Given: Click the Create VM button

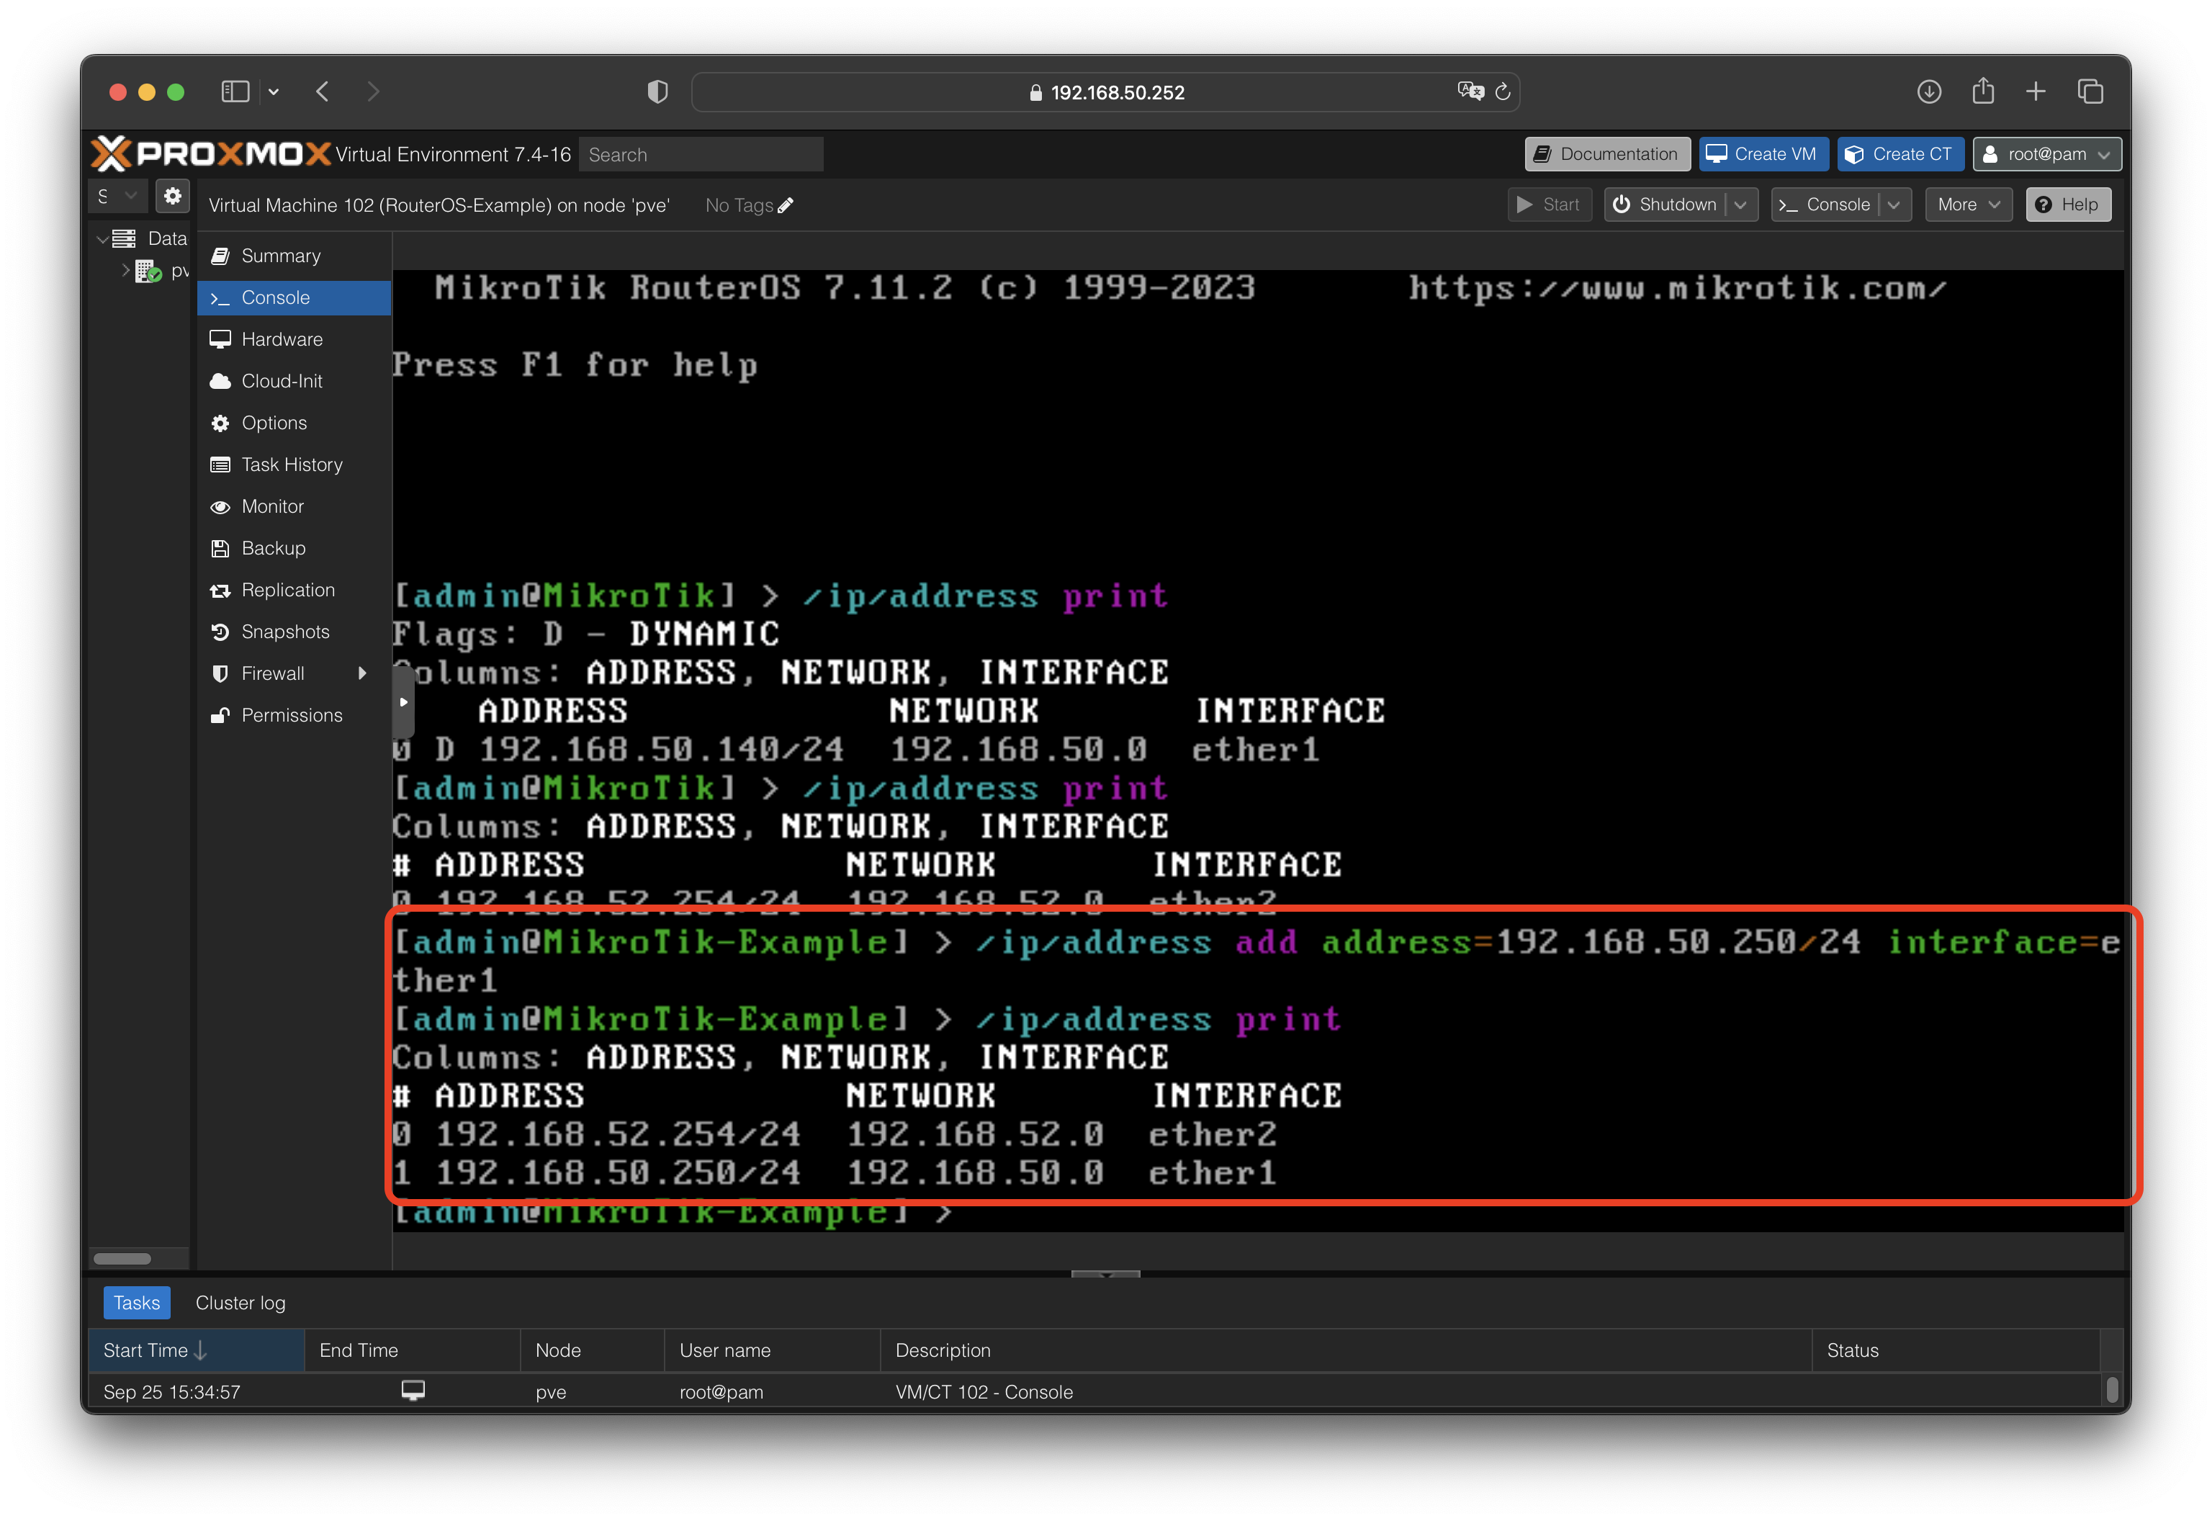Looking at the screenshot, I should (1763, 154).
